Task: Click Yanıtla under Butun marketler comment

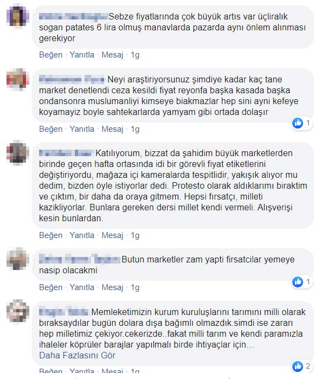Action: [x=82, y=287]
